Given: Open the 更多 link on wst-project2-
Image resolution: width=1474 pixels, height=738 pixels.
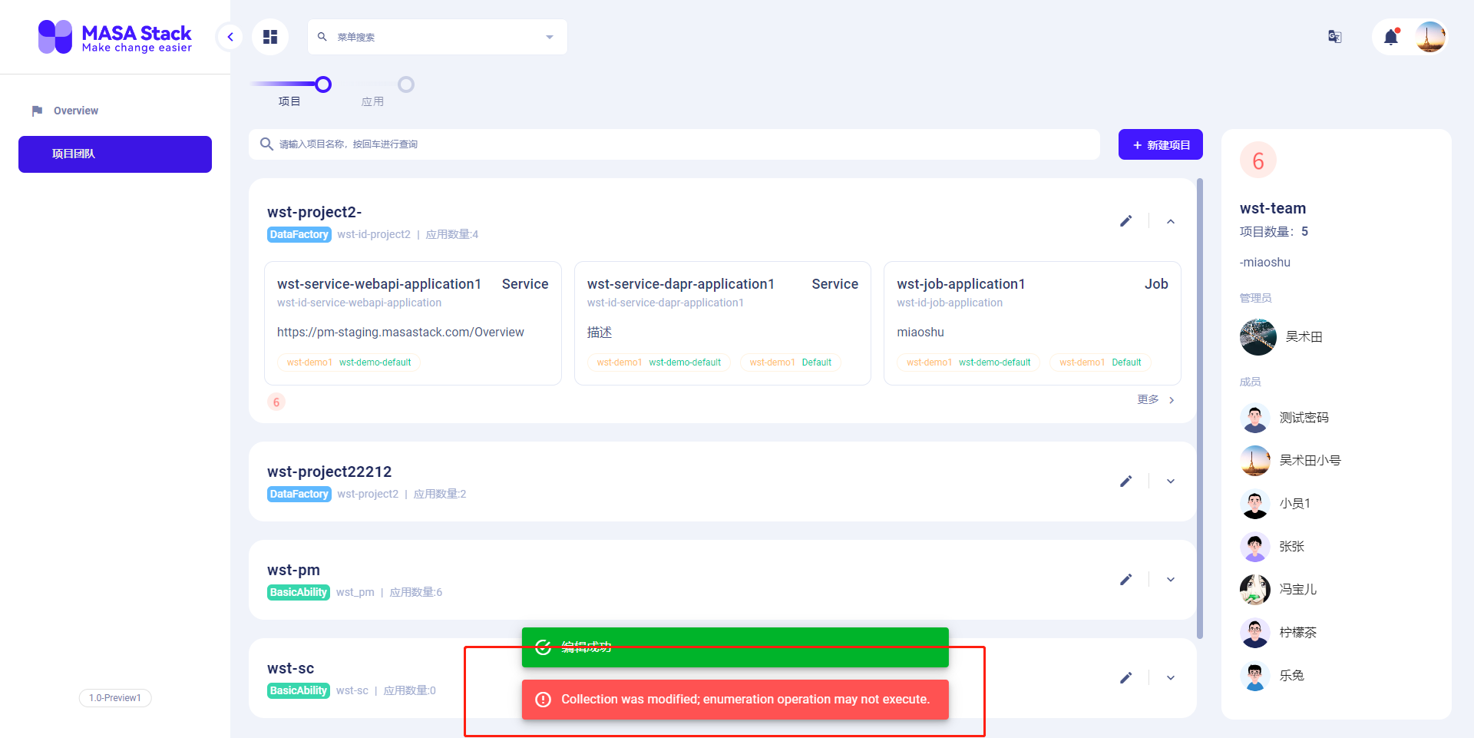Looking at the screenshot, I should tap(1147, 399).
